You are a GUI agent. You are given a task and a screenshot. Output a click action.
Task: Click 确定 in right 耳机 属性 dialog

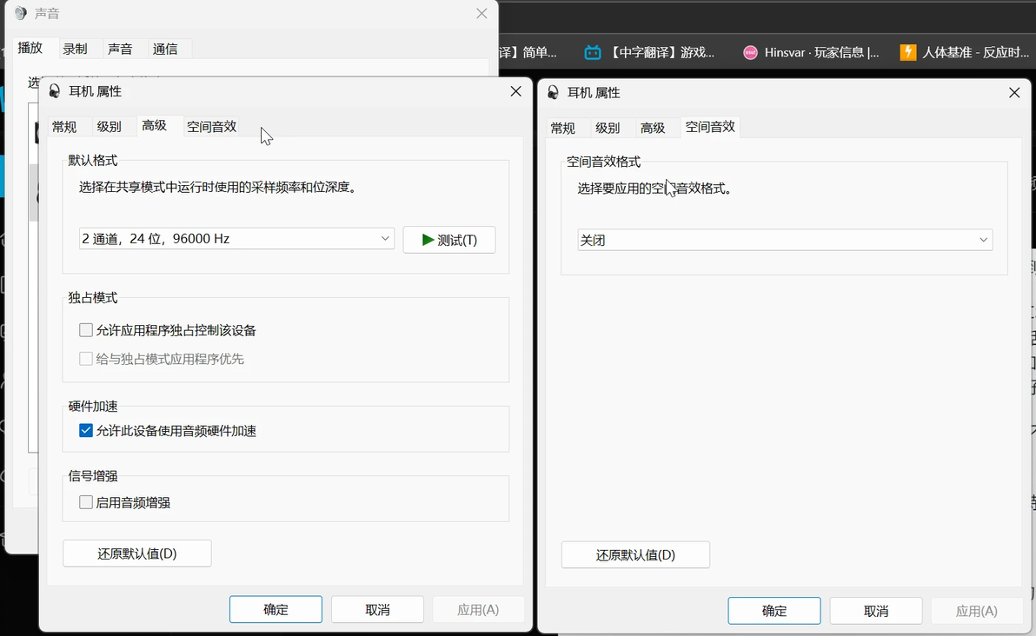774,611
